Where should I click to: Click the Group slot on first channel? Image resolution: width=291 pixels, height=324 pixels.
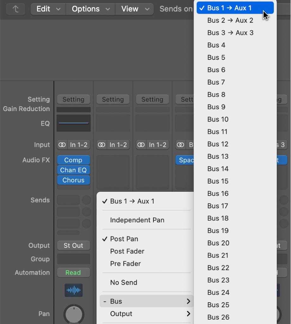click(x=73, y=259)
